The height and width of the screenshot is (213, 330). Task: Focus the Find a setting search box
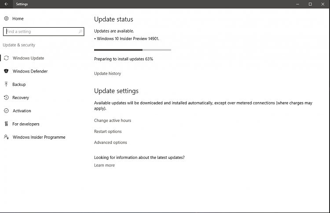click(x=44, y=32)
